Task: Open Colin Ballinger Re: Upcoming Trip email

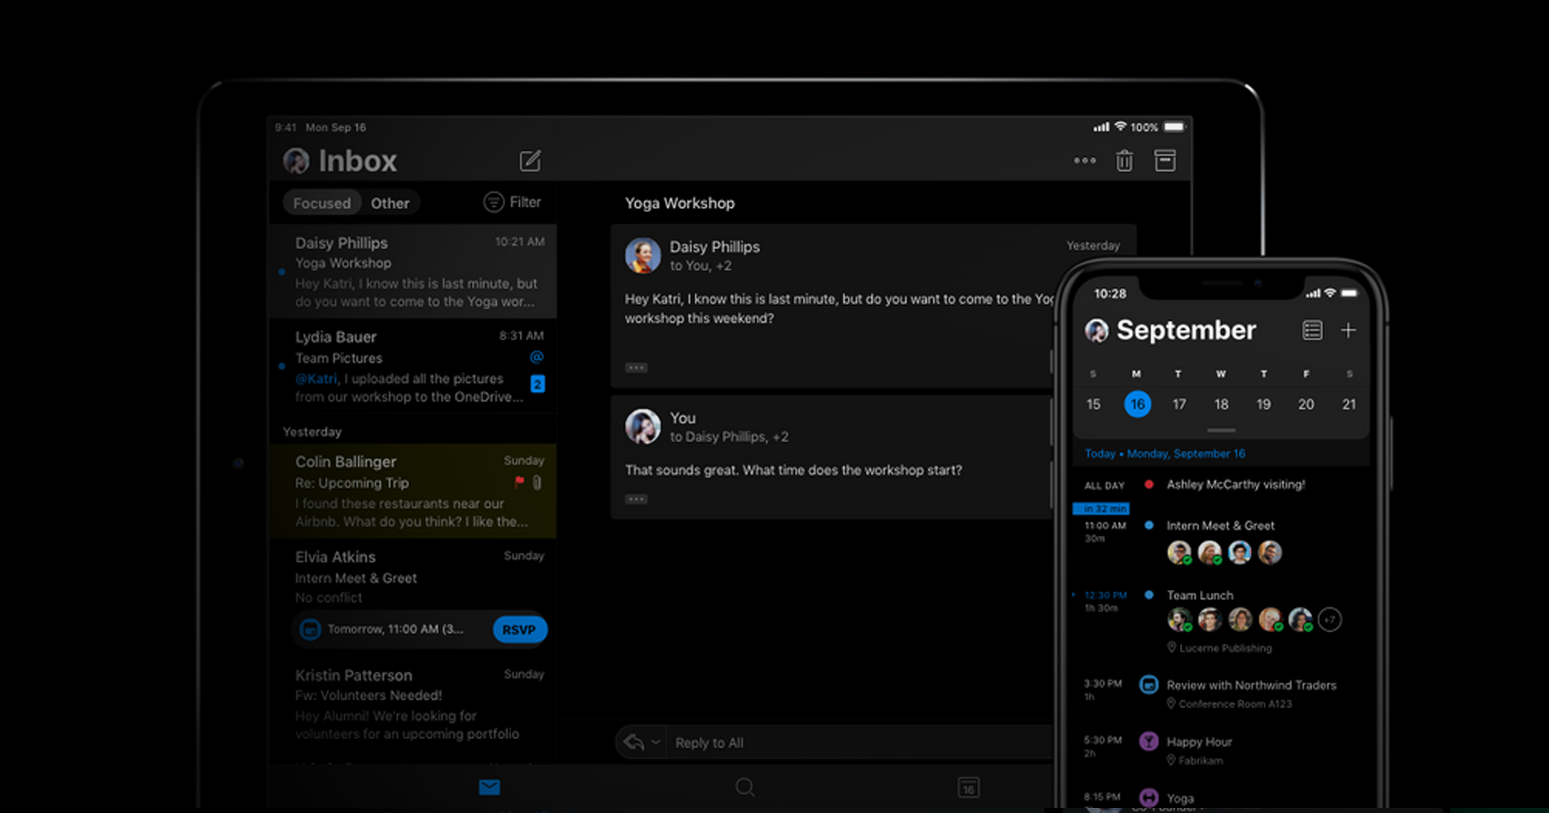Action: 413,491
